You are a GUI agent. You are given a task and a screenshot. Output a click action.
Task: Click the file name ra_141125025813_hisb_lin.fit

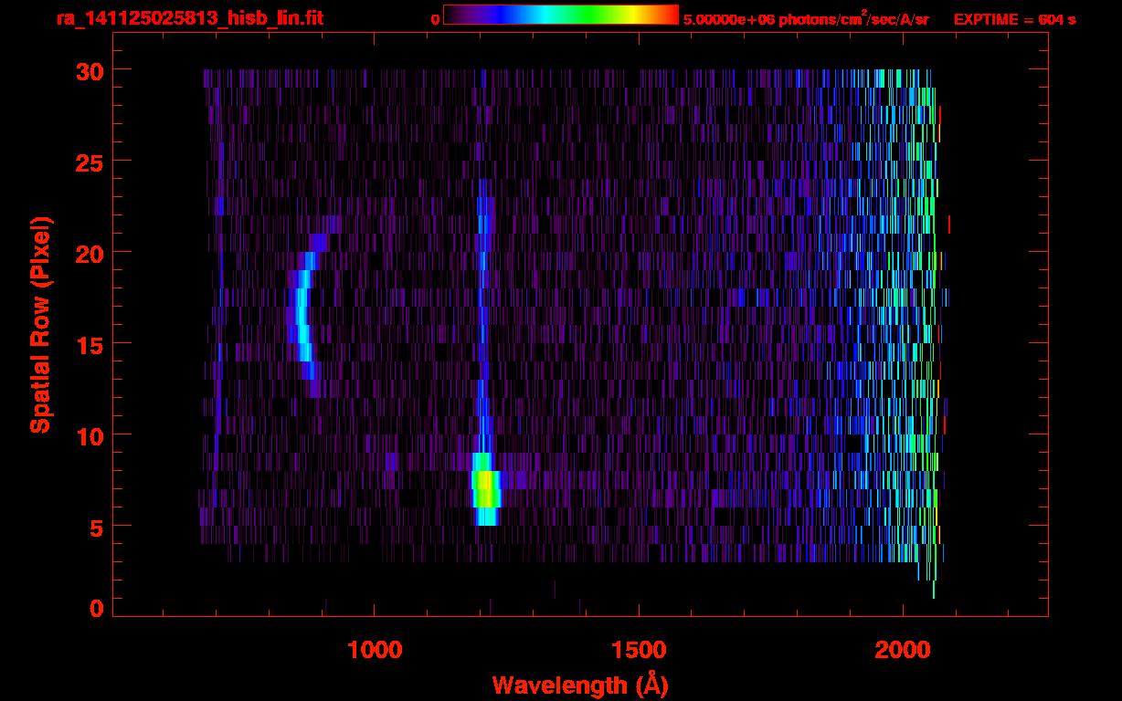click(x=189, y=19)
